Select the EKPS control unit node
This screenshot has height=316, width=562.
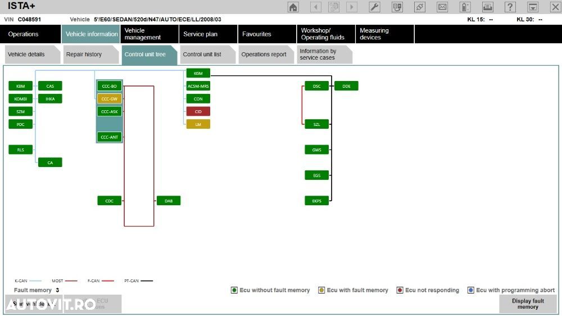pyautogui.click(x=317, y=201)
